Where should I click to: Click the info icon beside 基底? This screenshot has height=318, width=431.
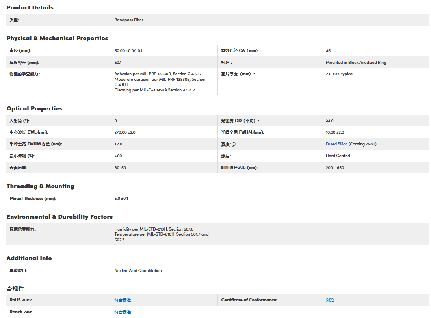pyautogui.click(x=234, y=144)
